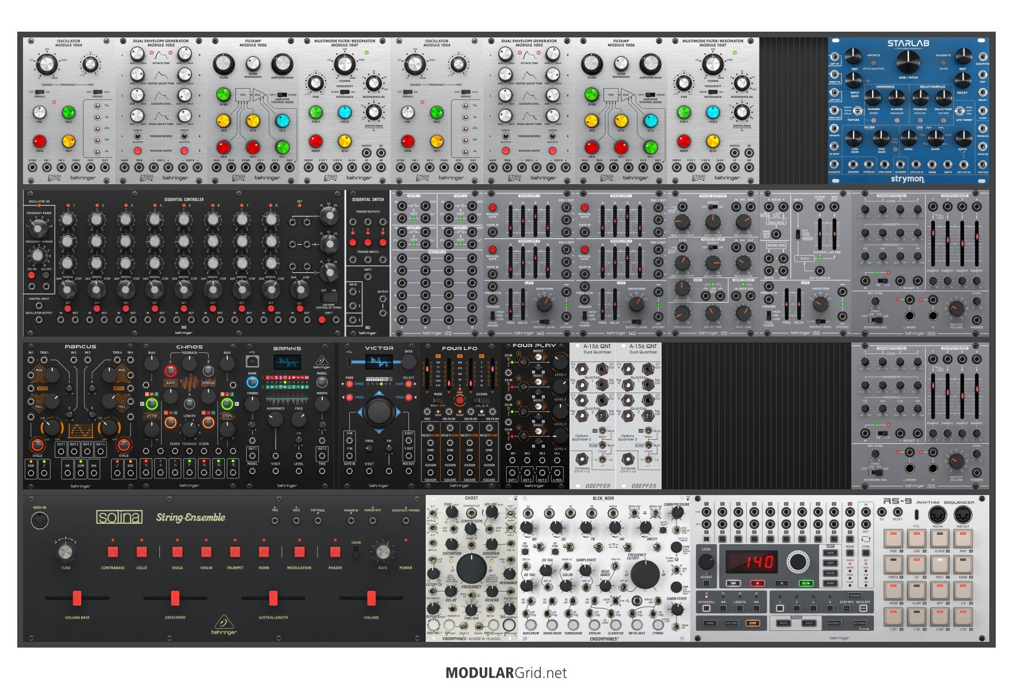Enable the Solina MODULATION button
The image size is (1013, 685).
(299, 551)
